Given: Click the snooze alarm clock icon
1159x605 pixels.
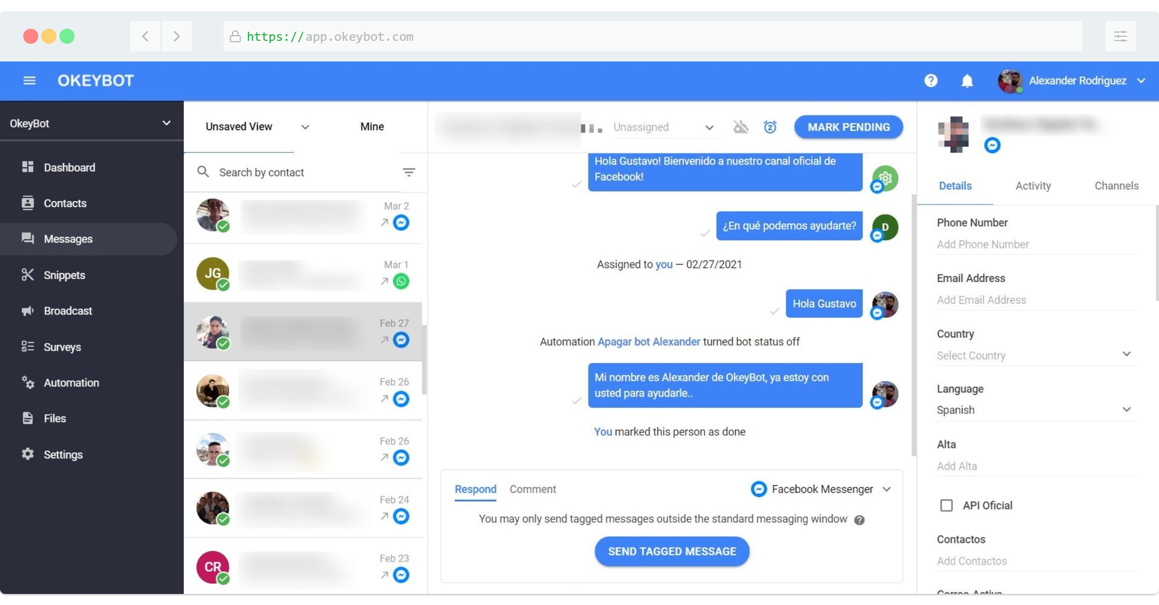Looking at the screenshot, I should pyautogui.click(x=770, y=127).
